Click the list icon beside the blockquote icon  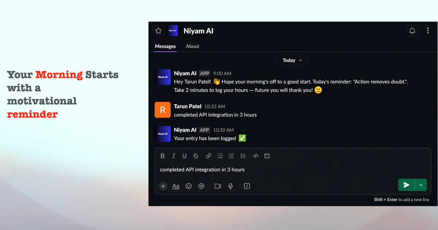click(231, 156)
